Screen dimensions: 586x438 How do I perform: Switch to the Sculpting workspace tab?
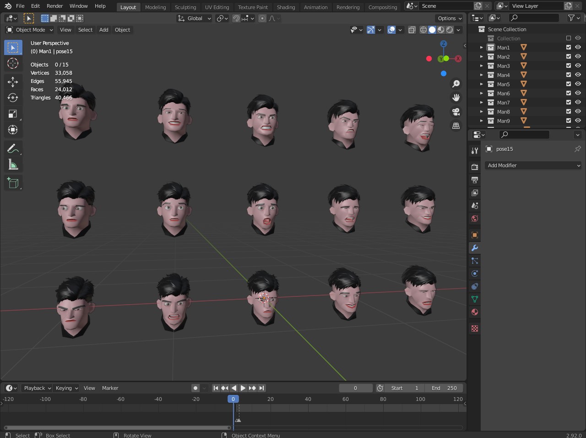(185, 7)
